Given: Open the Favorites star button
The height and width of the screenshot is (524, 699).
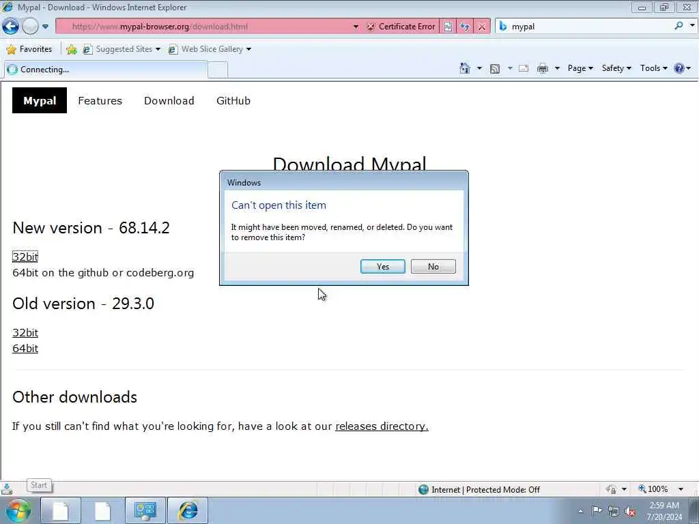Looking at the screenshot, I should [x=29, y=49].
